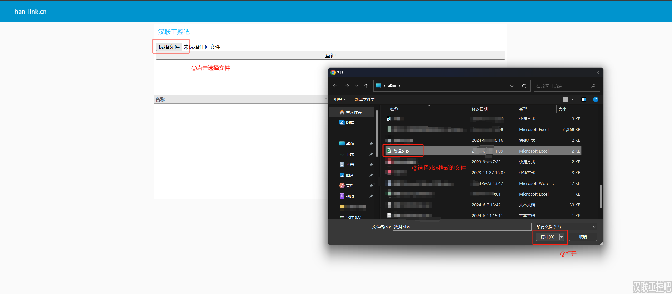672x294 pixels.
Task: Click 新建文件夹 to create a folder
Action: [x=364, y=99]
